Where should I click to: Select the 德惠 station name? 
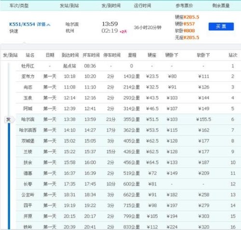[x=28, y=173]
